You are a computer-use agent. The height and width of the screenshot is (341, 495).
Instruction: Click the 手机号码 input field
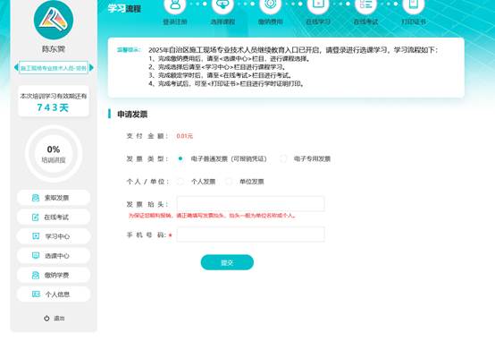tap(251, 234)
